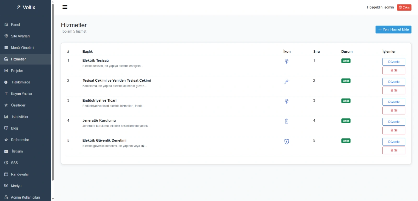Click the Aktif badge for Endüstriyel ve Ticari
The height and width of the screenshot is (201, 418).
pyautogui.click(x=346, y=101)
